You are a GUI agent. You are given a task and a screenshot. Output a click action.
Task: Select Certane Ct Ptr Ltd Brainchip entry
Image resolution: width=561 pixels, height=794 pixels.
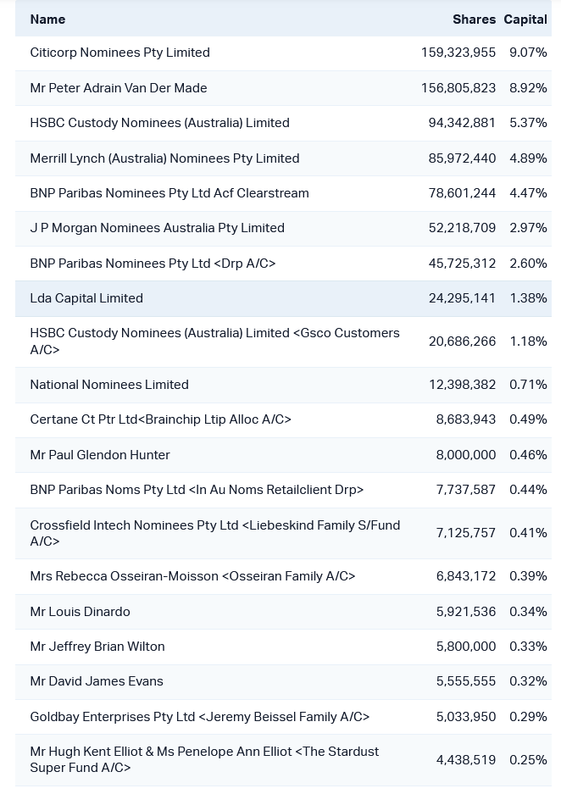coord(160,419)
